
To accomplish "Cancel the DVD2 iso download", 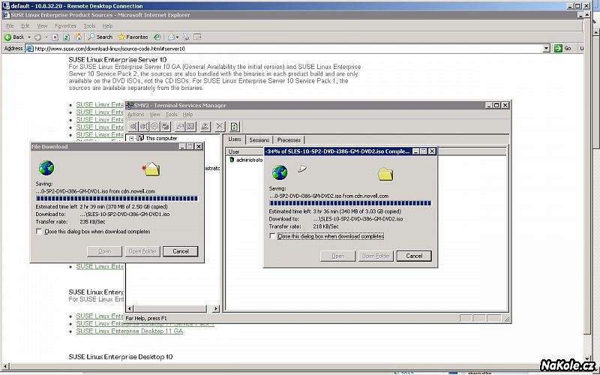I will [414, 256].
